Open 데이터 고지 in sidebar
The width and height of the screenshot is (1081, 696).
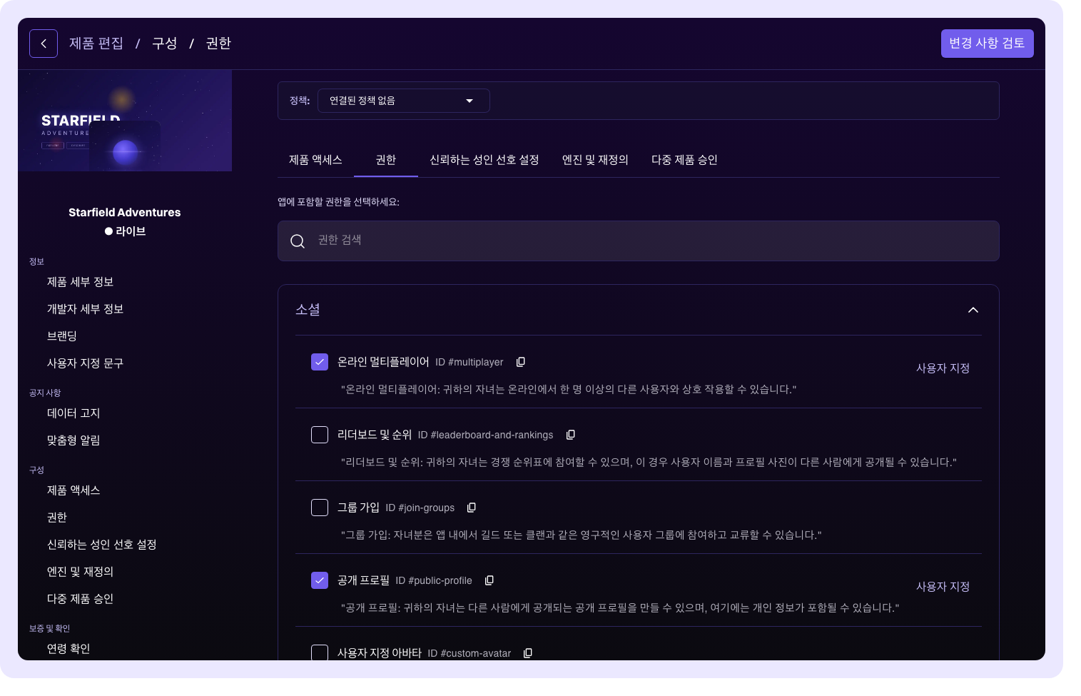point(73,413)
